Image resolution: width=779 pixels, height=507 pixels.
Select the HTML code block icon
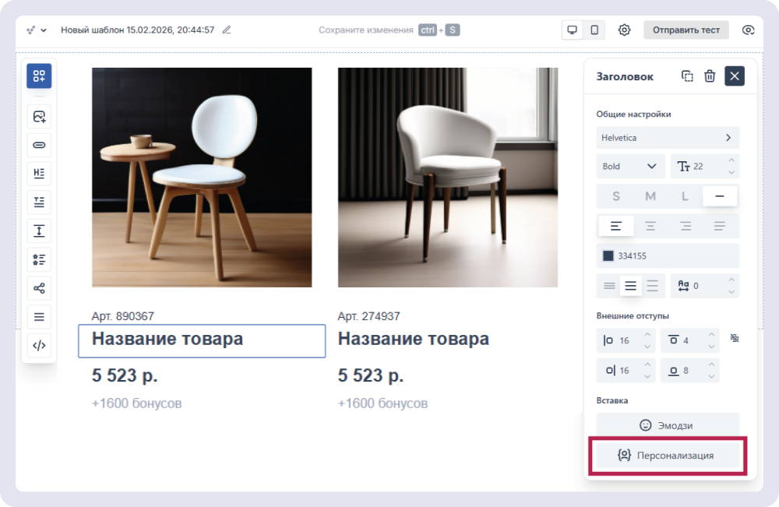[39, 345]
